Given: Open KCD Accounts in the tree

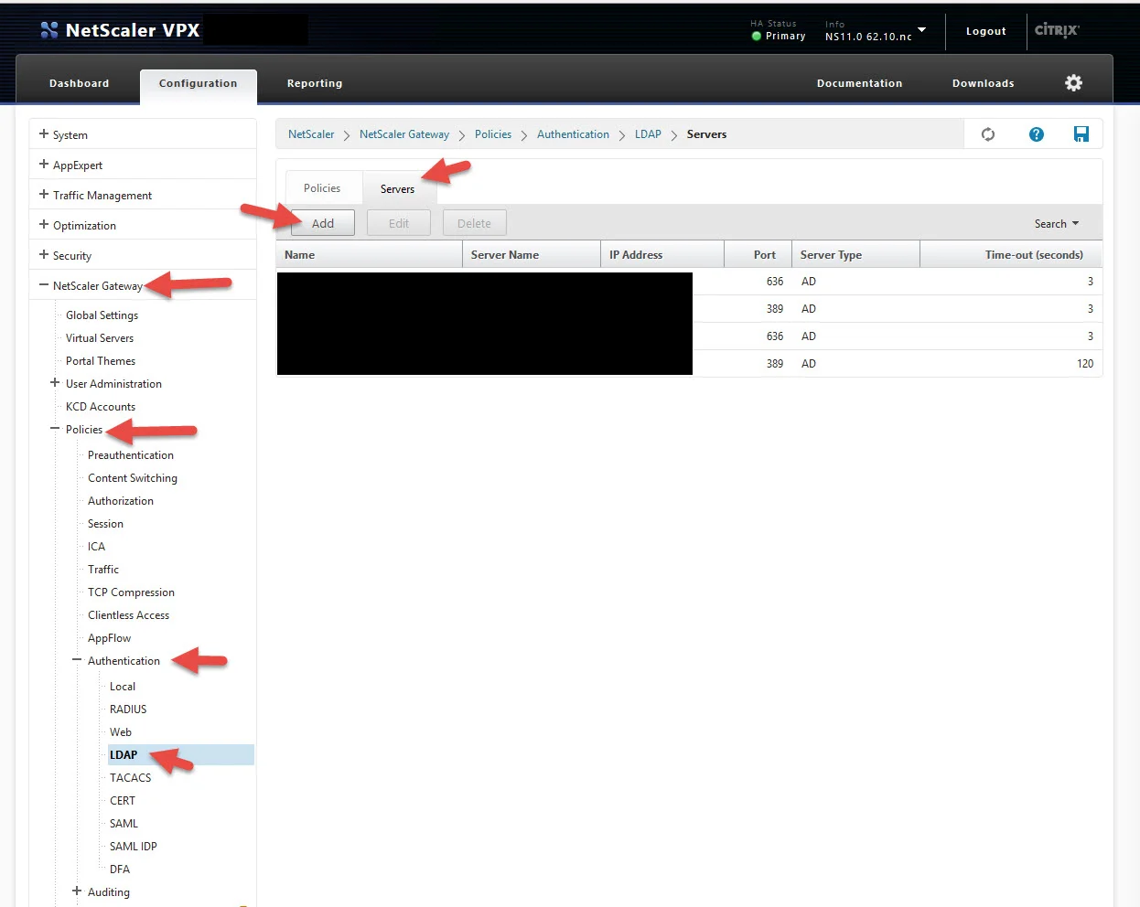Looking at the screenshot, I should point(101,407).
